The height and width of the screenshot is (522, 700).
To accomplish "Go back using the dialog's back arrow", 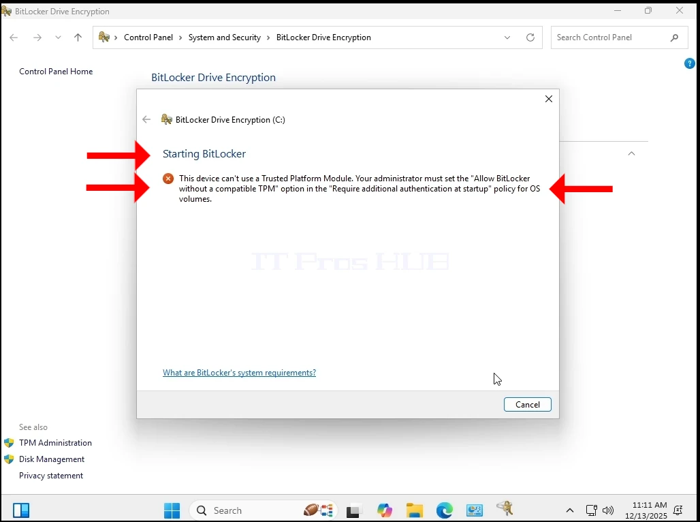I will 146,119.
